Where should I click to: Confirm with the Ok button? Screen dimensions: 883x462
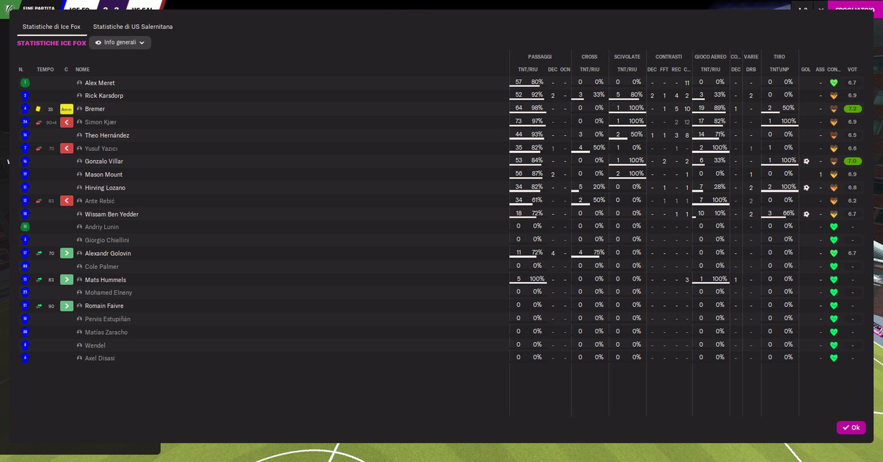(x=851, y=428)
